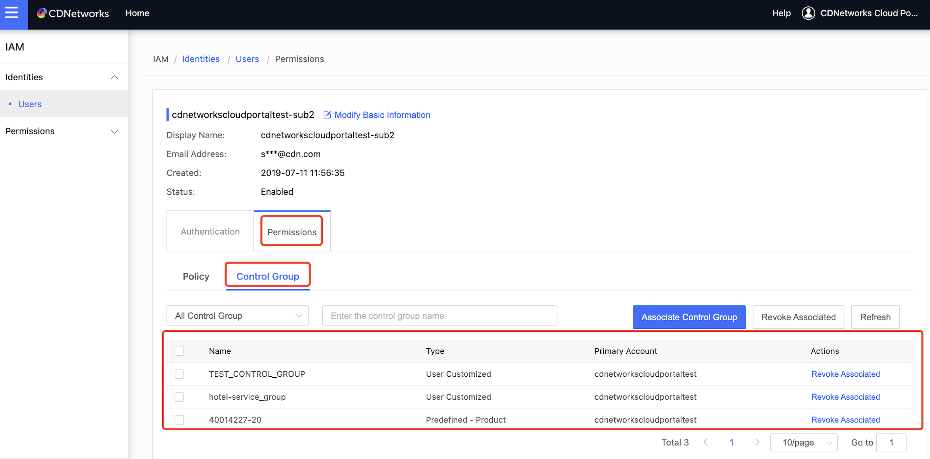Toggle the select-all checkbox in table header
930x459 pixels.
179,351
